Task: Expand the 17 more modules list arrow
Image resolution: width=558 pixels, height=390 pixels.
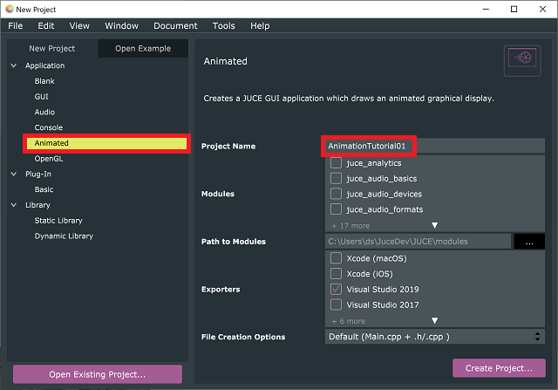Action: pyautogui.click(x=434, y=225)
